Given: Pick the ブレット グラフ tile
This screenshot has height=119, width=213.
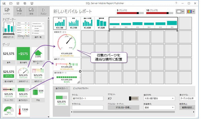Looking at the screenshot, I should pyautogui.click(x=9, y=93).
